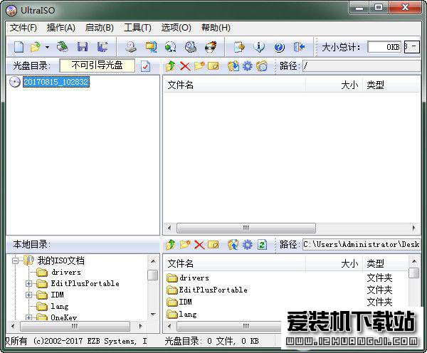Click the extract/add files toolbar icon
427x353 pixels.
239,47
